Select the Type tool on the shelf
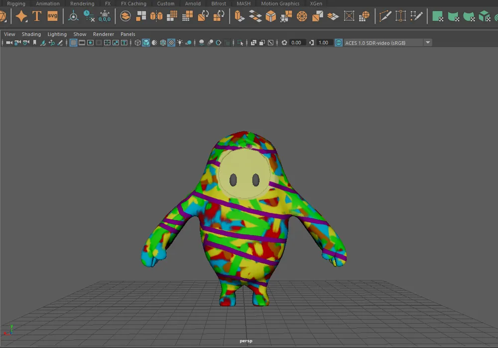 36,16
